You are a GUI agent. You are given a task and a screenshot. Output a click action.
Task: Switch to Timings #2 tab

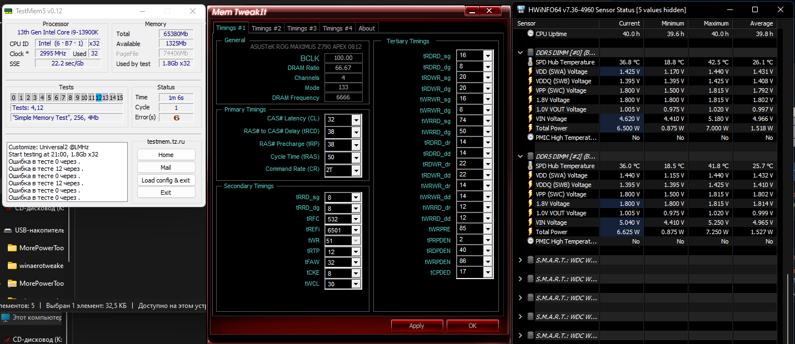pyautogui.click(x=267, y=28)
